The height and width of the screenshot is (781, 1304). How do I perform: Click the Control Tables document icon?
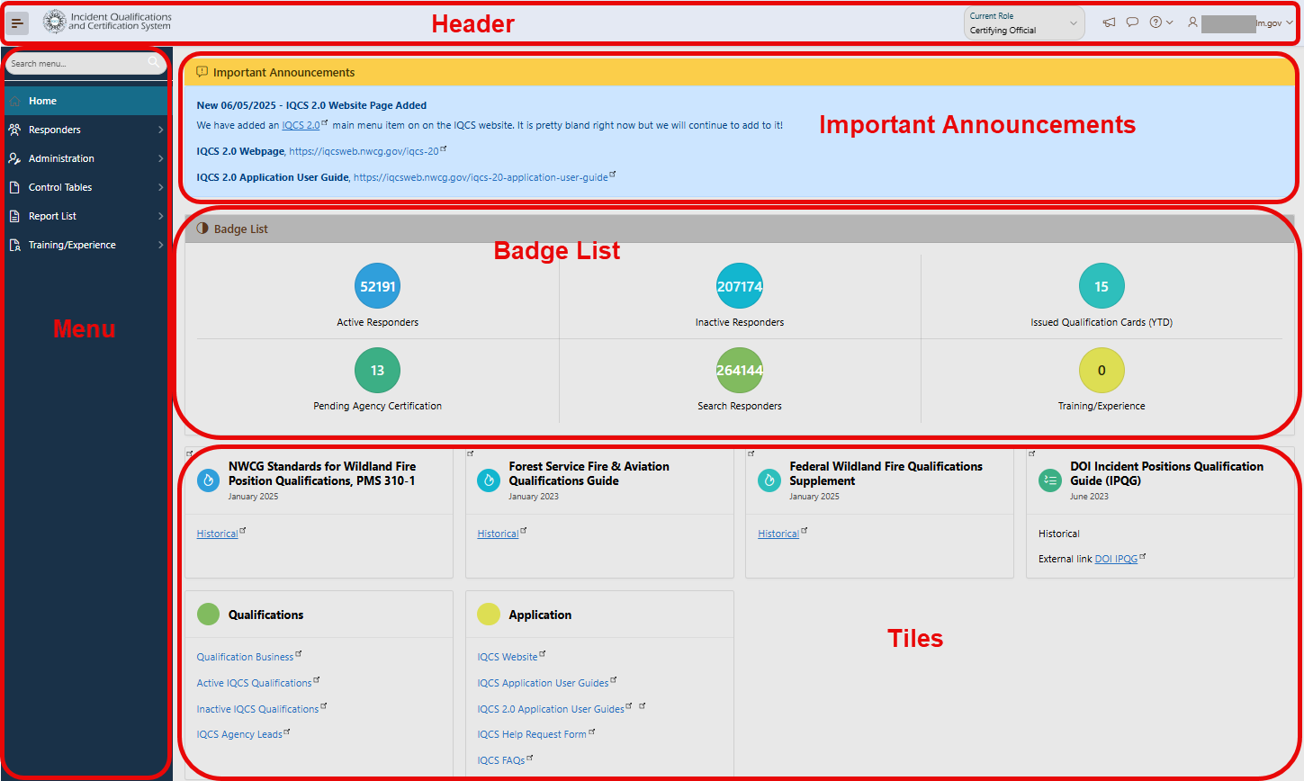click(x=14, y=187)
